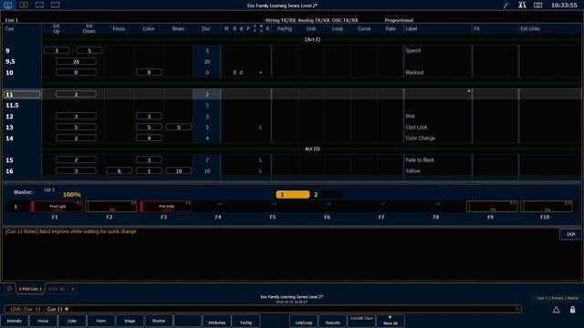This screenshot has width=584, height=328.
Task: Click the 'Yellow' label of cue 16
Action: coord(412,171)
